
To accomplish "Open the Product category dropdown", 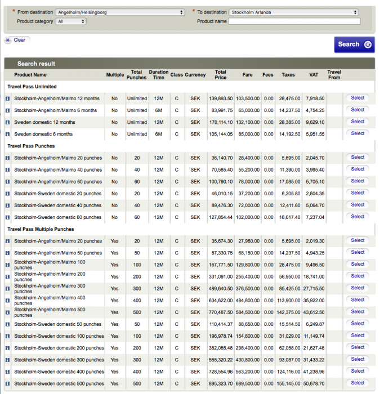I will pos(71,21).
